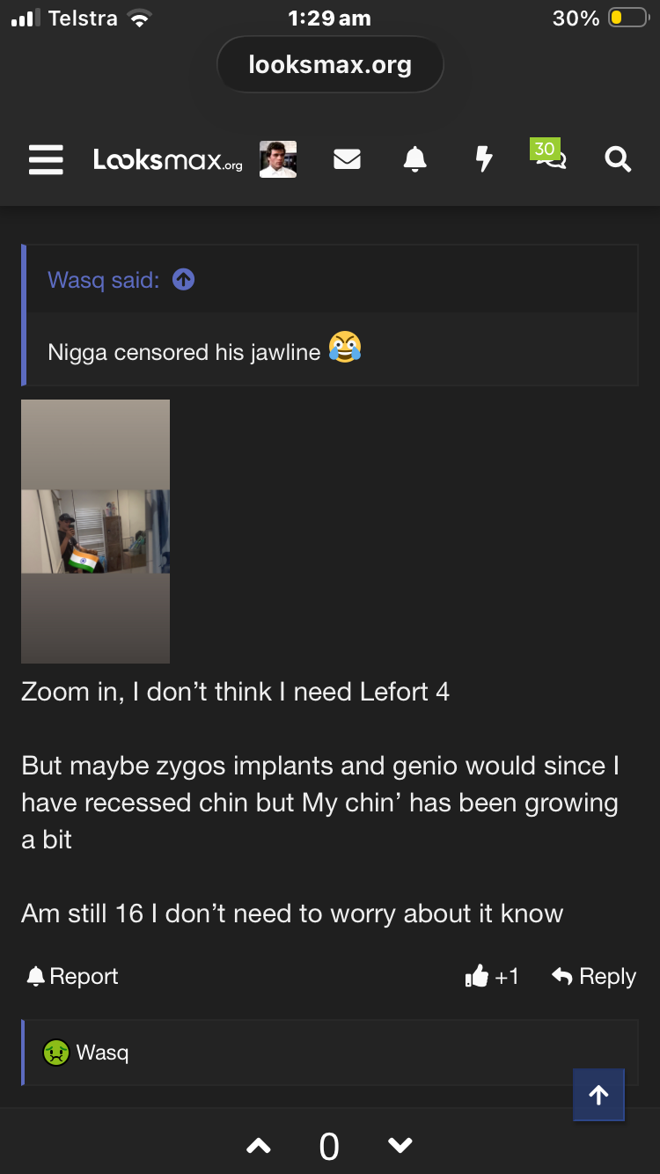Image resolution: width=660 pixels, height=1174 pixels.
Task: Tap Wasq's name in reactions bar
Action: click(x=102, y=1052)
